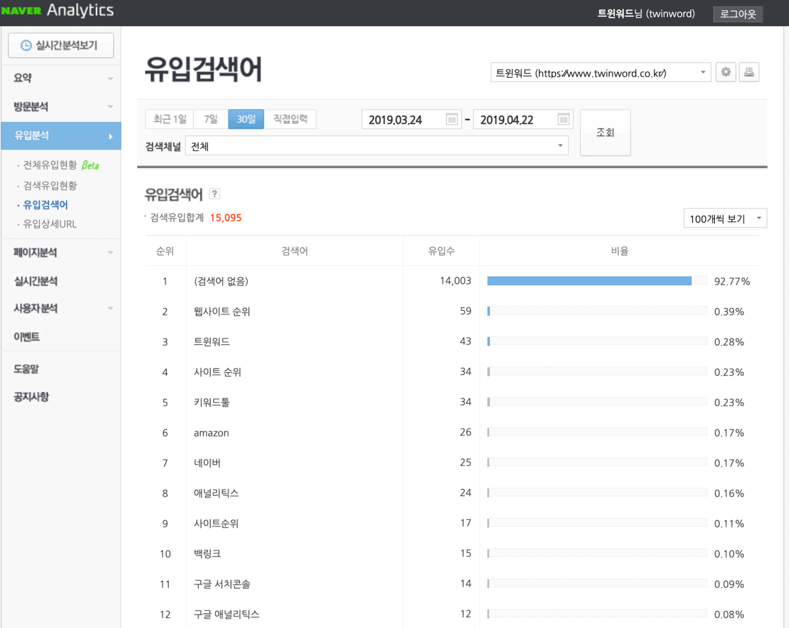Screen dimensions: 789x628
Task: Click the 구글 애널리틱스 keyword
Action: click(x=227, y=615)
